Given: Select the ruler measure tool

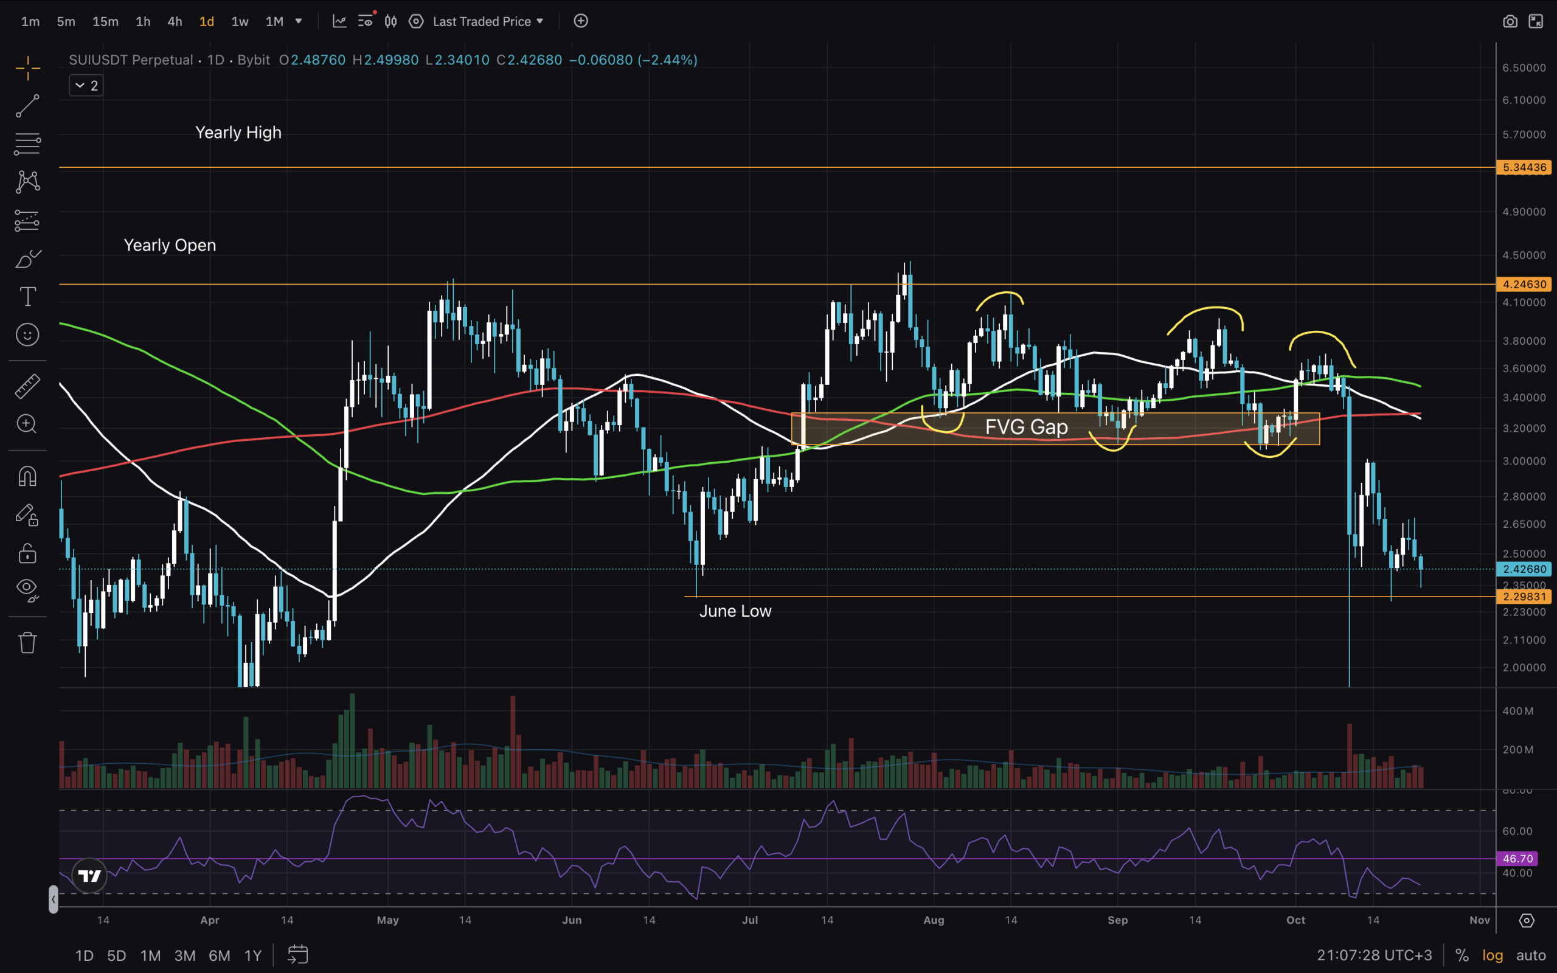Looking at the screenshot, I should [27, 386].
